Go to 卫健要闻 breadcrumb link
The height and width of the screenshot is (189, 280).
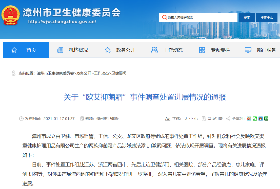pos(119,73)
